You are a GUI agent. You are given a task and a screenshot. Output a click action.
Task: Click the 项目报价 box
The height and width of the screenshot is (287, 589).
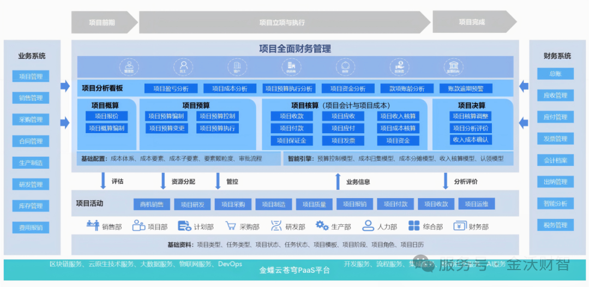point(107,116)
